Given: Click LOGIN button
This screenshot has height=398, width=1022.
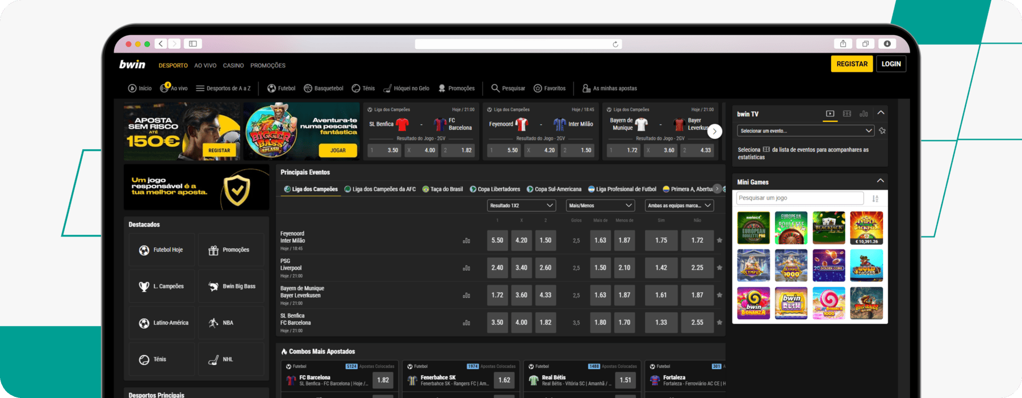Looking at the screenshot, I should pyautogui.click(x=891, y=64).
